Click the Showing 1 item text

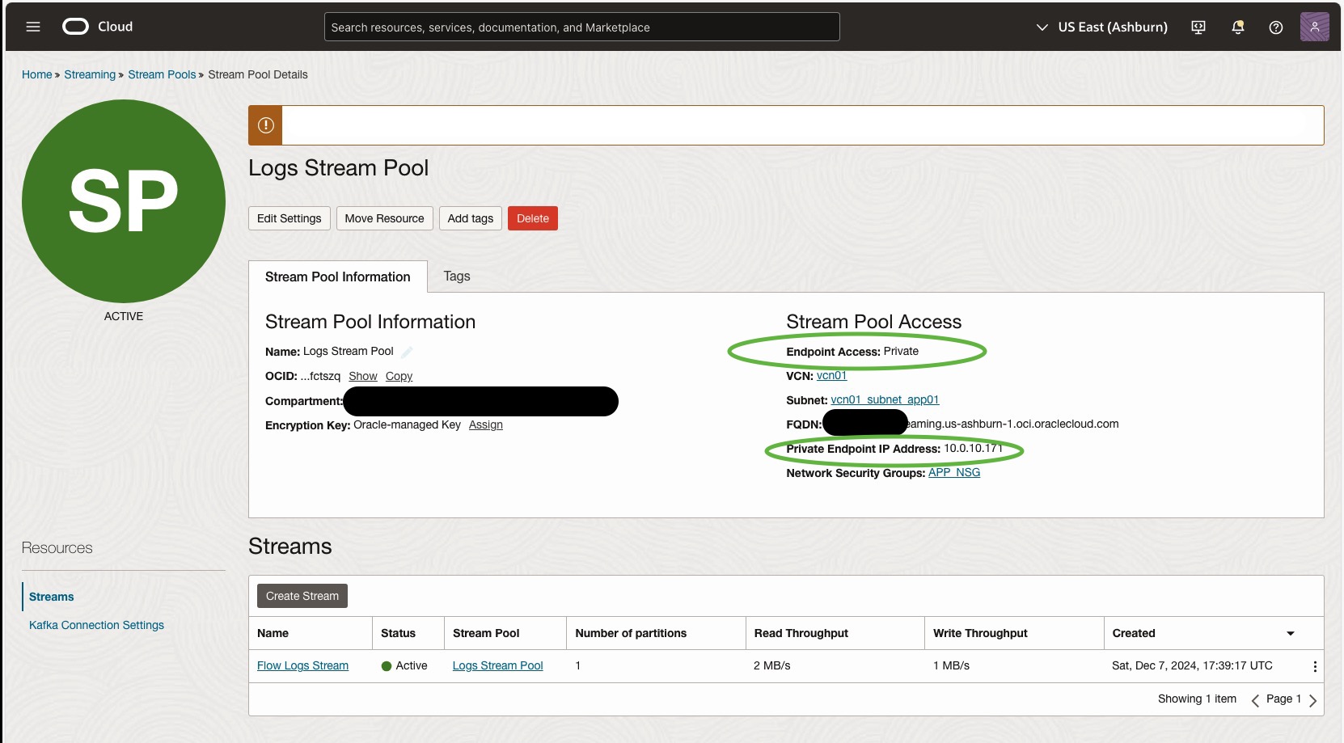(1197, 699)
